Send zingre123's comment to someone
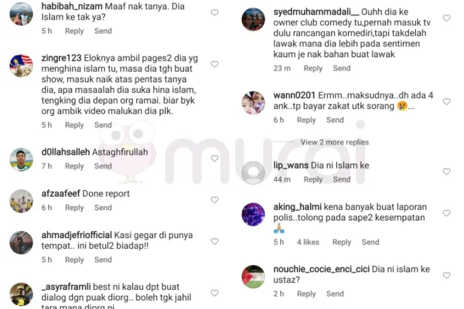The image size is (464, 309). 103,125
